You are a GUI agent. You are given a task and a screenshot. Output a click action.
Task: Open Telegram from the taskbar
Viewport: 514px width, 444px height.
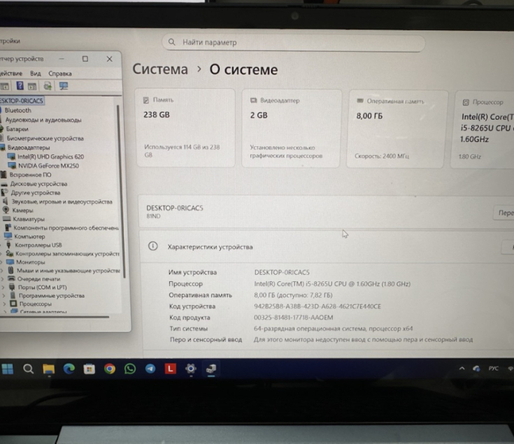[x=150, y=368]
